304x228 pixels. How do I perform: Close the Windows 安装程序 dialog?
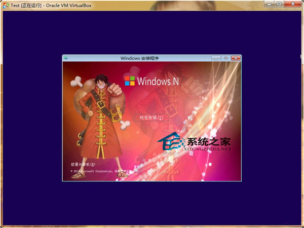tap(236, 58)
